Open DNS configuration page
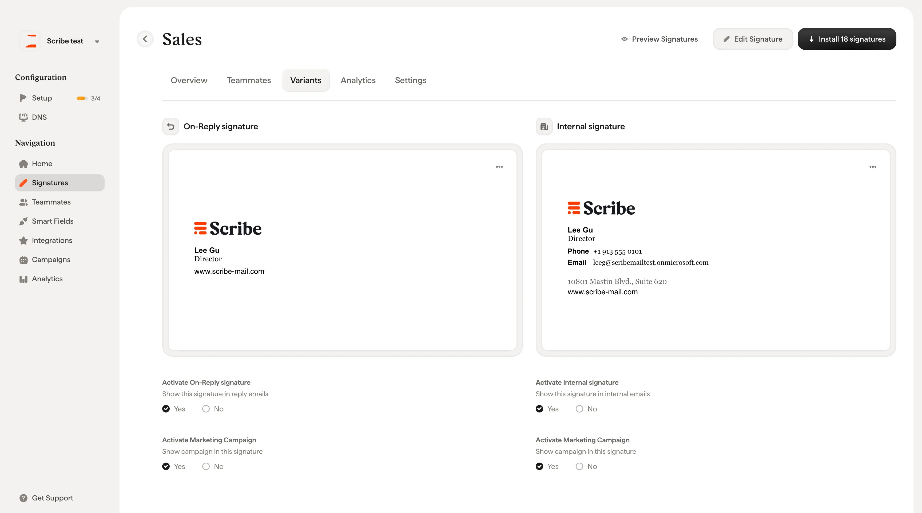Image resolution: width=922 pixels, height=513 pixels. pyautogui.click(x=60, y=117)
